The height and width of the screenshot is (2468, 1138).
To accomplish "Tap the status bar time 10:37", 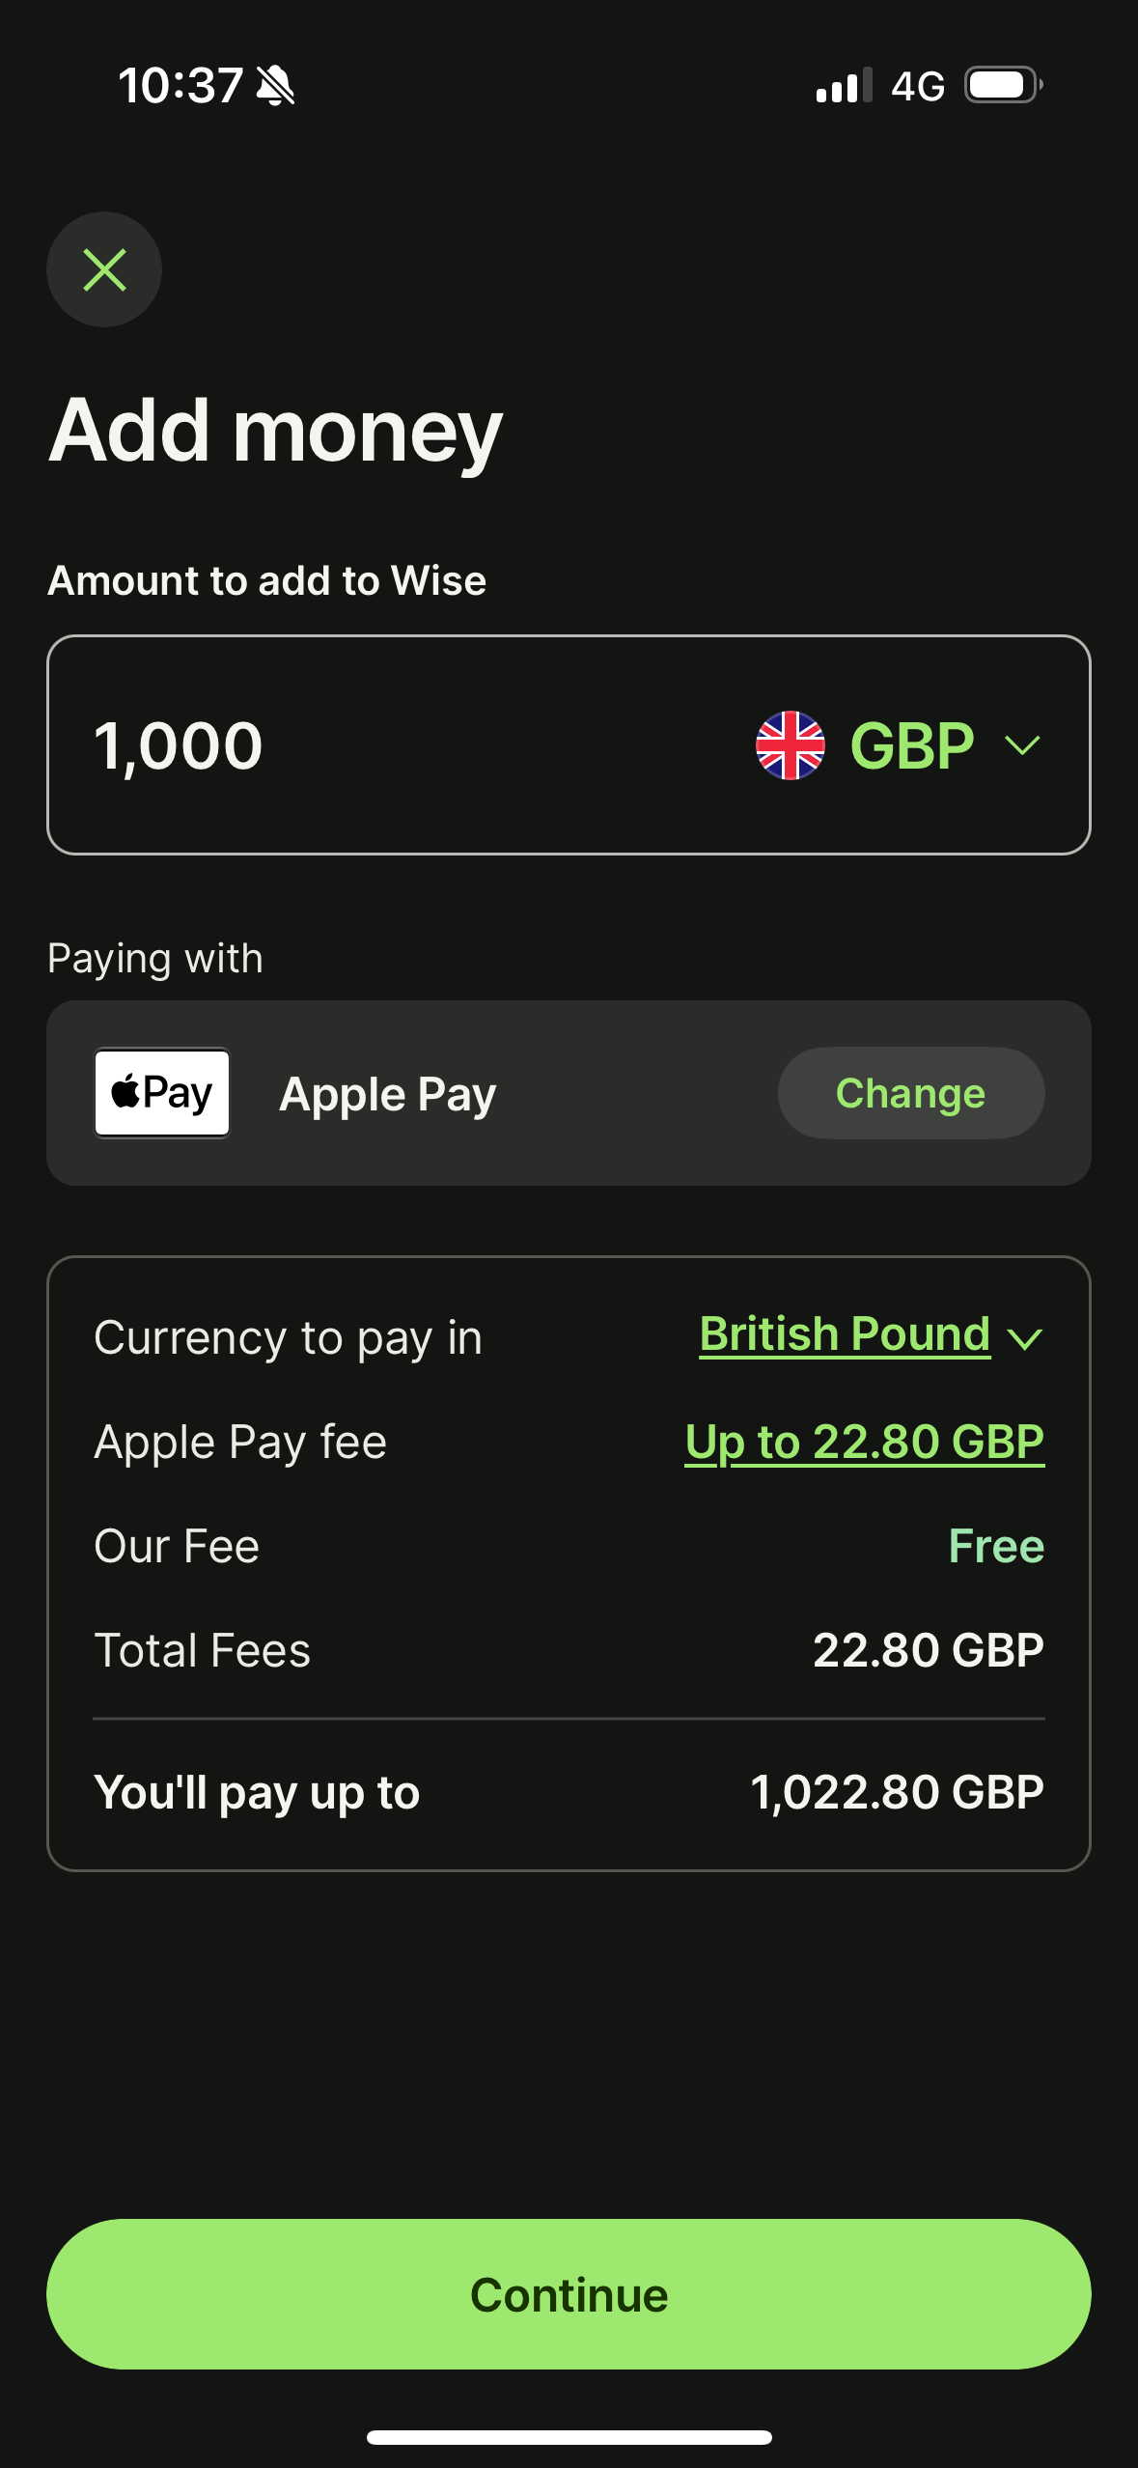I will (180, 86).
